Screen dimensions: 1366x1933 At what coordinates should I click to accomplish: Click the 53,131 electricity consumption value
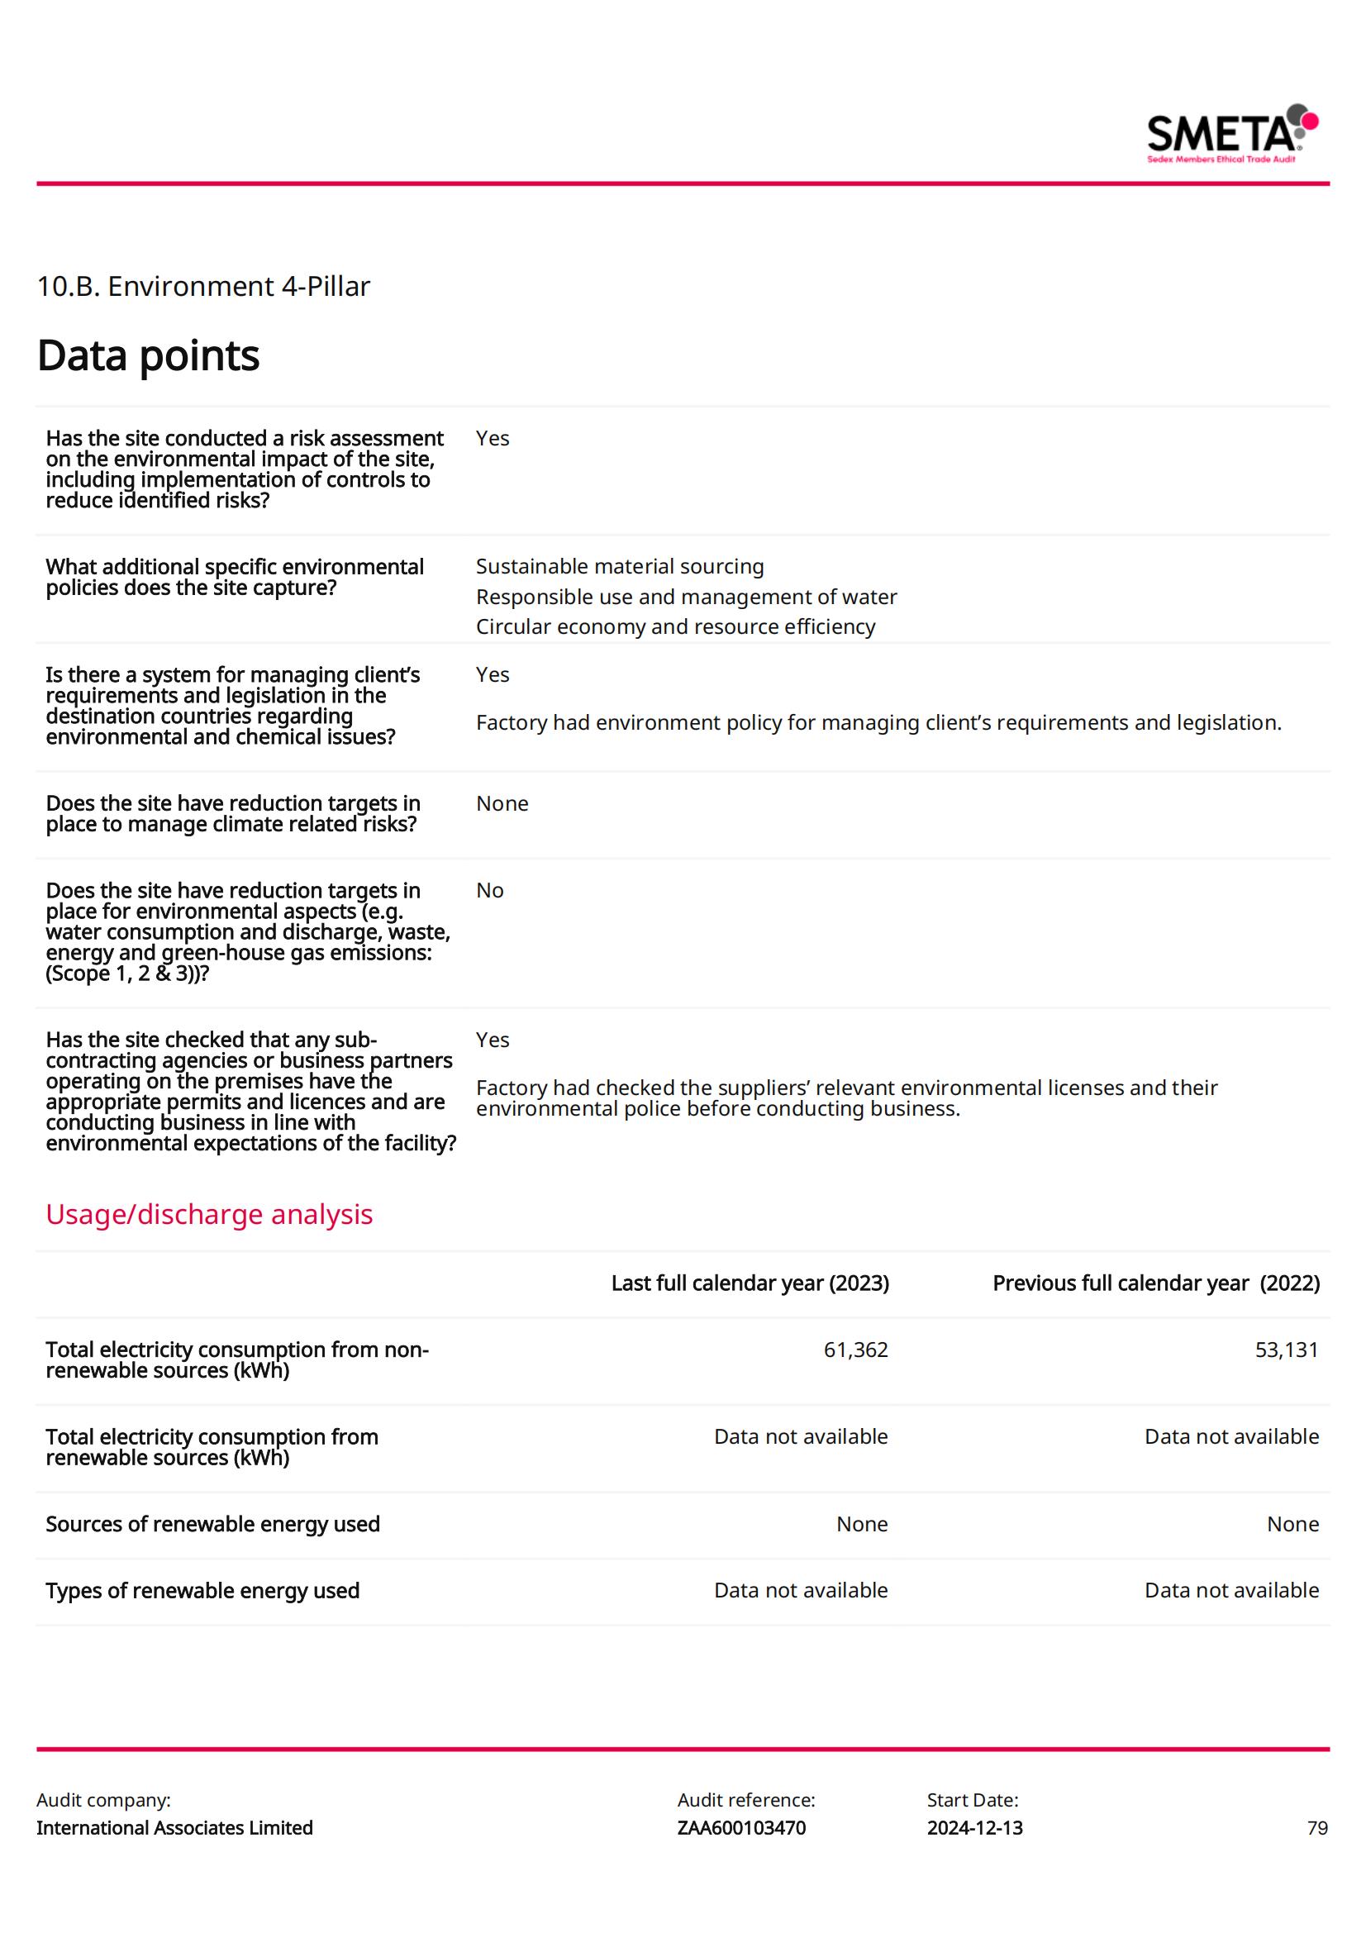(1286, 1350)
